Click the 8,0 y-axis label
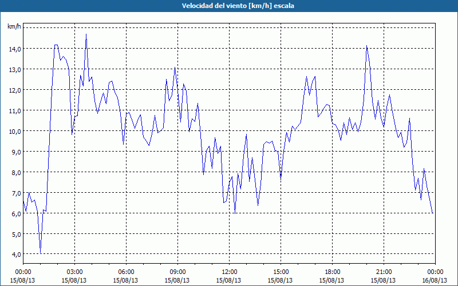Image resolution: width=458 pixels, height=286 pixels. click(x=16, y=173)
